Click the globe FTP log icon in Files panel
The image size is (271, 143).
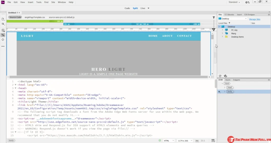pos(225,76)
